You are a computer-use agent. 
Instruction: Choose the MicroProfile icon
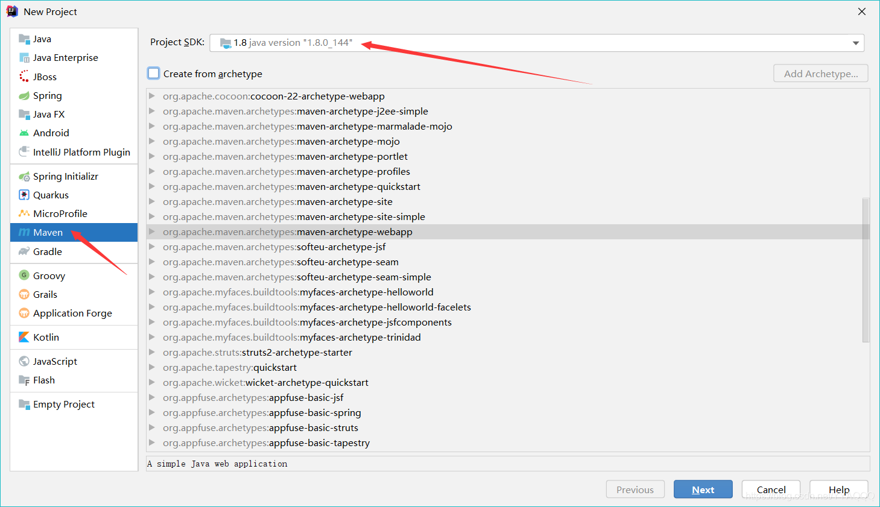click(24, 213)
